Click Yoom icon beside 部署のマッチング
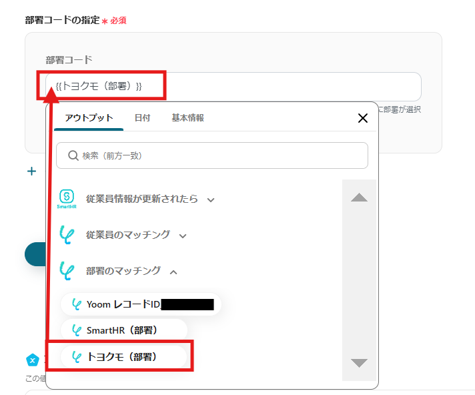 (67, 271)
